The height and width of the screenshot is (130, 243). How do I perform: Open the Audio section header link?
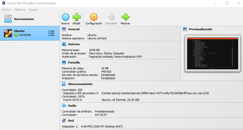click(x=72, y=106)
